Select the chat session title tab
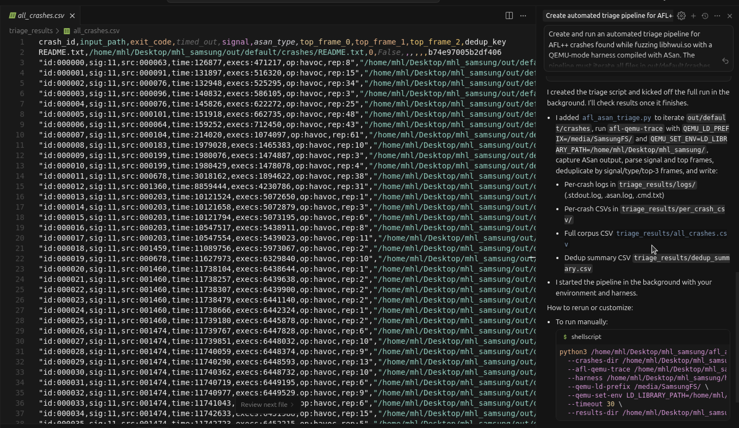Image resolution: width=739 pixels, height=428 pixels. coord(609,16)
